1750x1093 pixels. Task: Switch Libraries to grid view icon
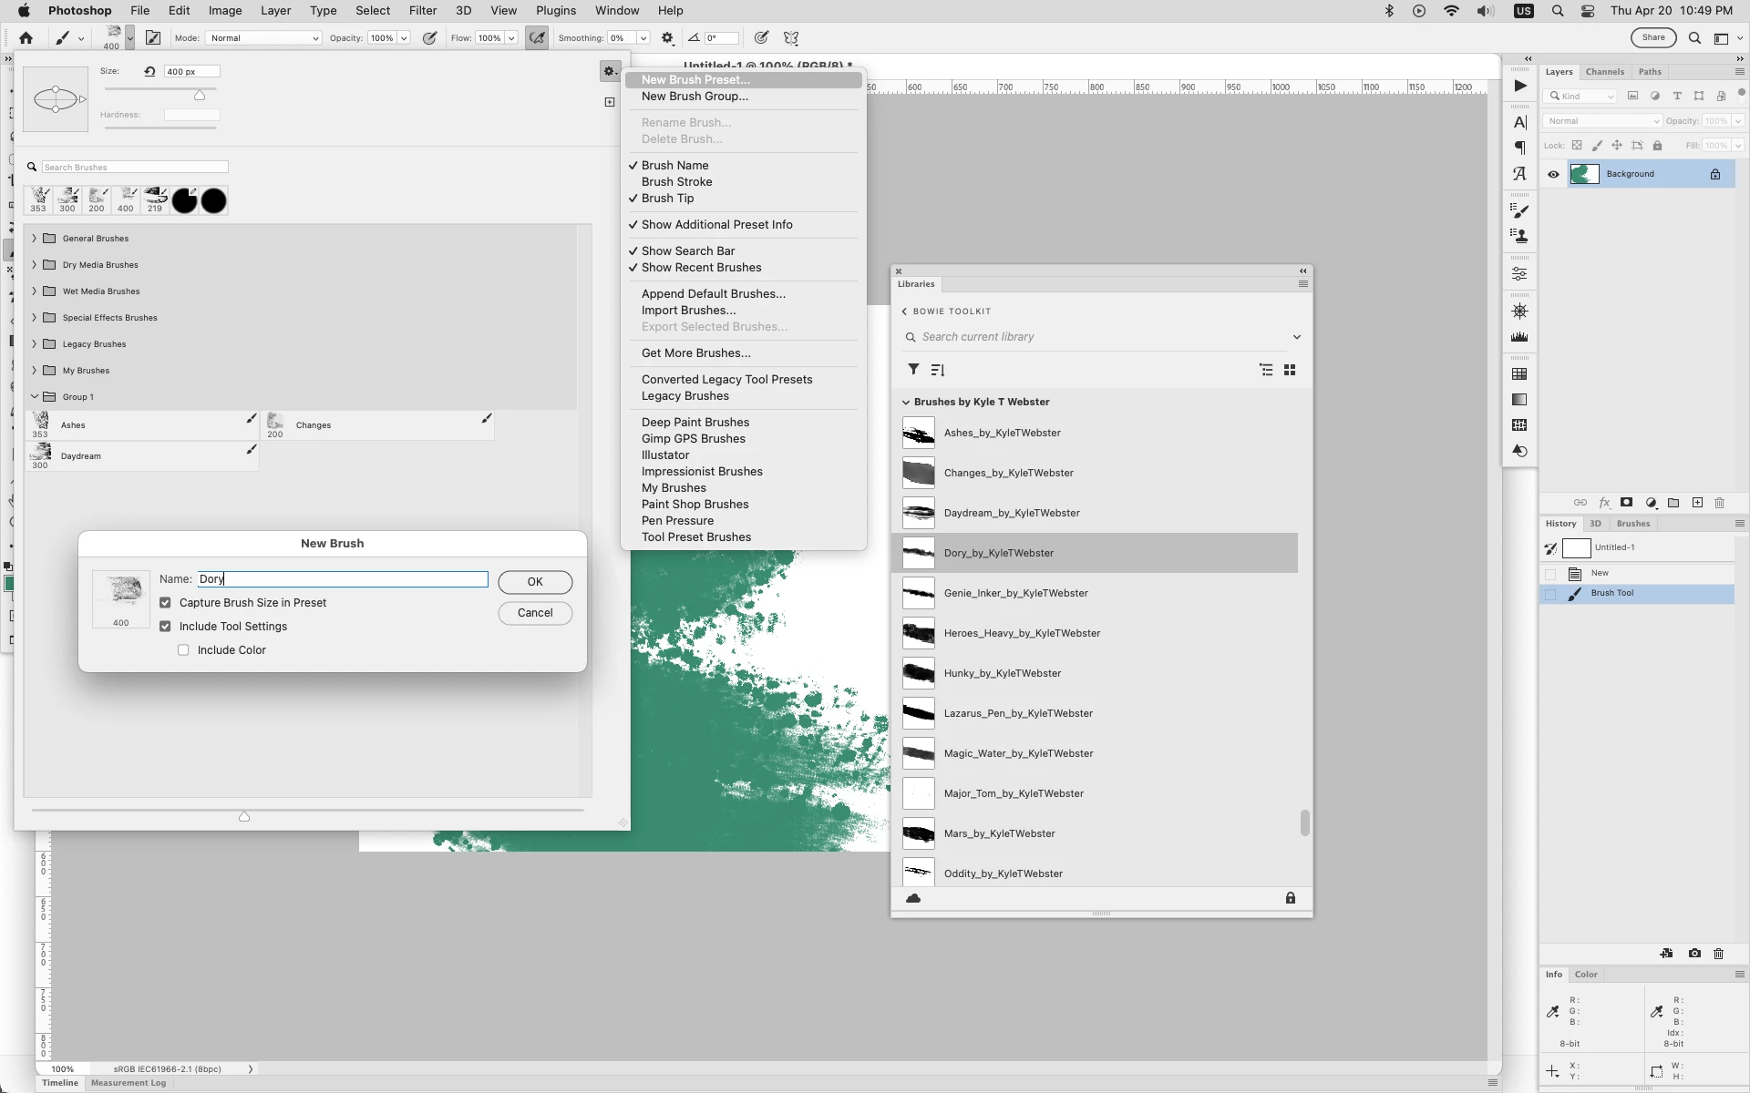pos(1290,370)
